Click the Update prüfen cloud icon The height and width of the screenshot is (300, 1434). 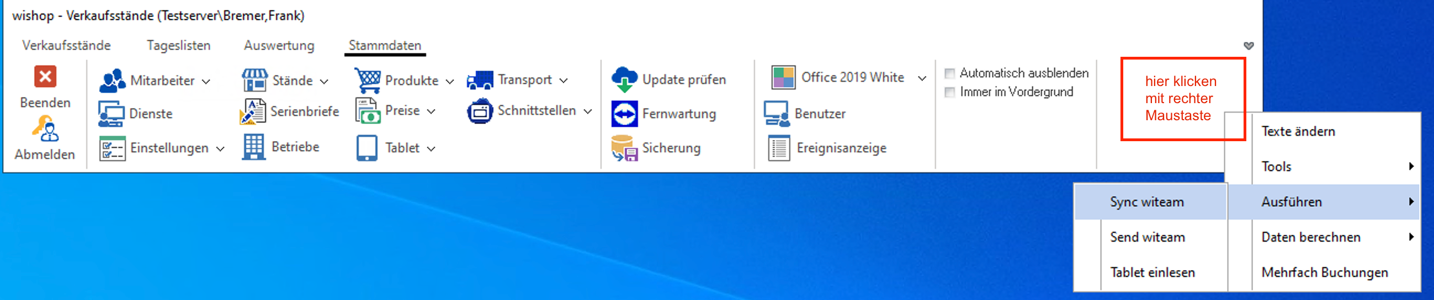pyautogui.click(x=624, y=79)
